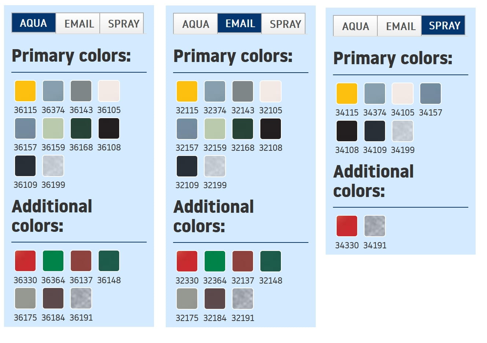
Task: Pick cream white swatch 34105
Action: (x=403, y=94)
